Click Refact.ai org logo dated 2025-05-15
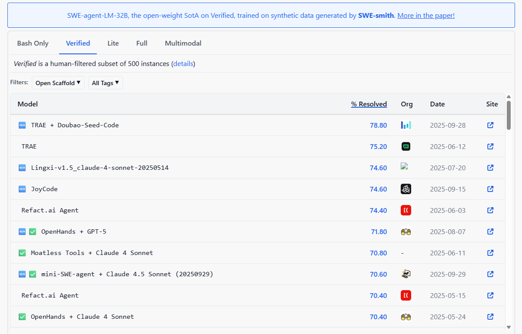 (406, 295)
